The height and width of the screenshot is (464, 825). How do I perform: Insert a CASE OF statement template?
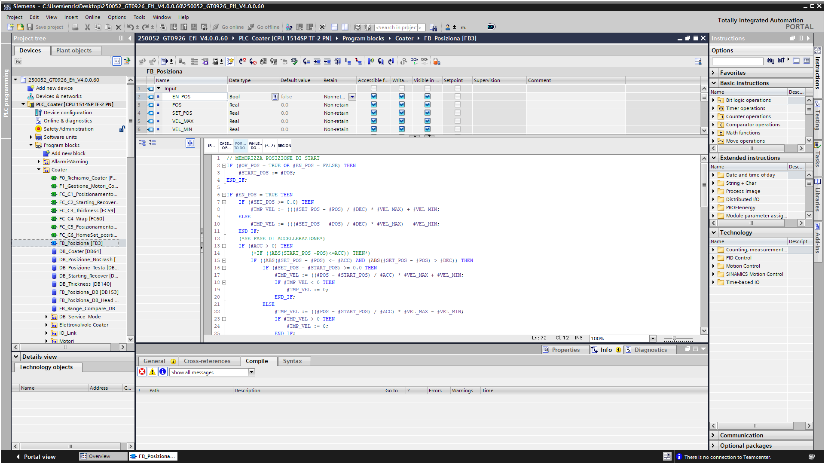tap(226, 146)
